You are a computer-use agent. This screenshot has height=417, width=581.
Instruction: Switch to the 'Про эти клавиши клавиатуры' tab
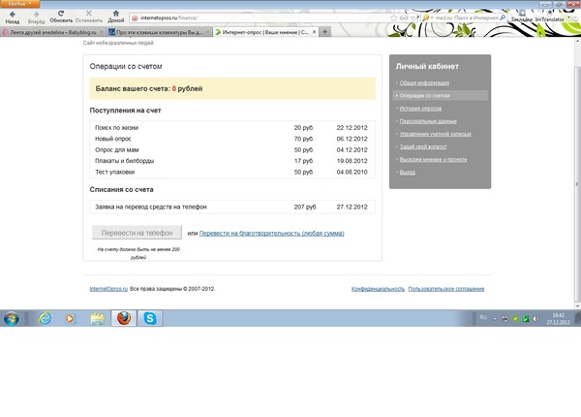coord(158,32)
